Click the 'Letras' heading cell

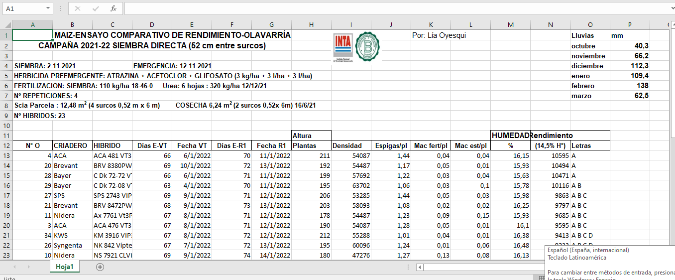pyautogui.click(x=590, y=145)
